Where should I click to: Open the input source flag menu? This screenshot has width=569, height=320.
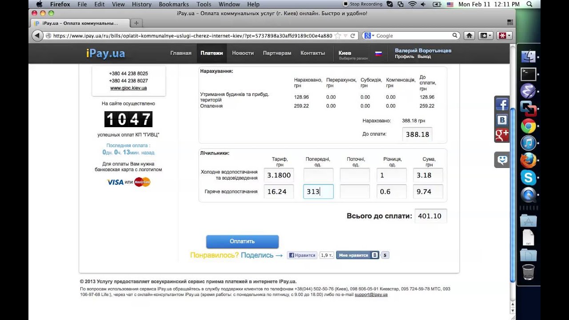[x=449, y=4]
